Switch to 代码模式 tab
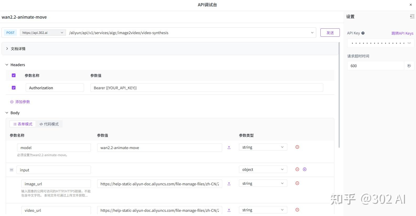 click(x=49, y=124)
